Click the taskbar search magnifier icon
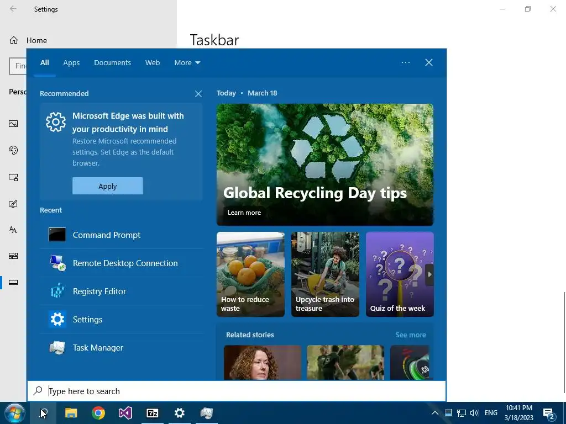 (x=43, y=413)
